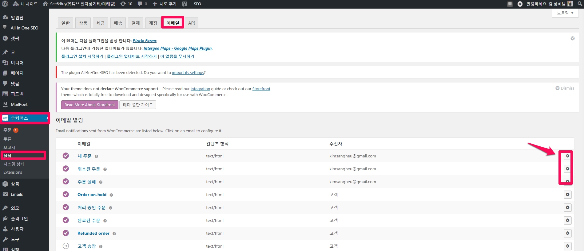Click the WordPress logo in admin bar
584x251 pixels.
[5, 4]
